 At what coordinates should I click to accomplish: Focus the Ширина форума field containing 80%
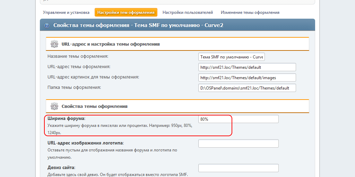(x=239, y=119)
